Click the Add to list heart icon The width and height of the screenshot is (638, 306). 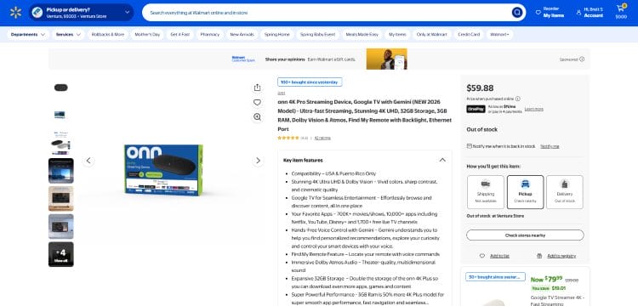(482, 256)
